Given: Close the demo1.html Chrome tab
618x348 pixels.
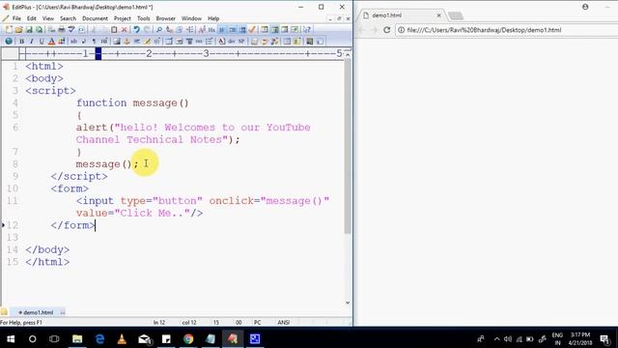Looking at the screenshot, I should coord(438,15).
